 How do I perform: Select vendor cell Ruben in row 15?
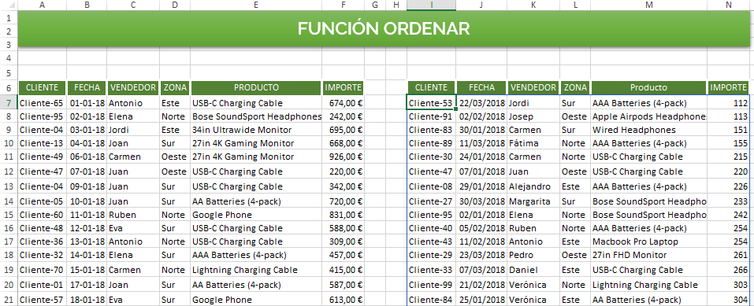click(x=133, y=215)
